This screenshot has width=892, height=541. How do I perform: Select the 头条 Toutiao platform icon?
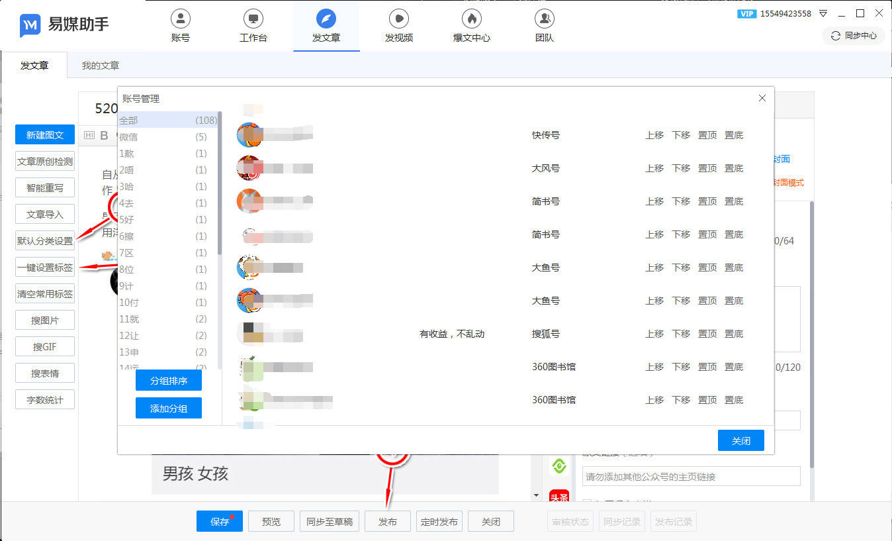[560, 497]
